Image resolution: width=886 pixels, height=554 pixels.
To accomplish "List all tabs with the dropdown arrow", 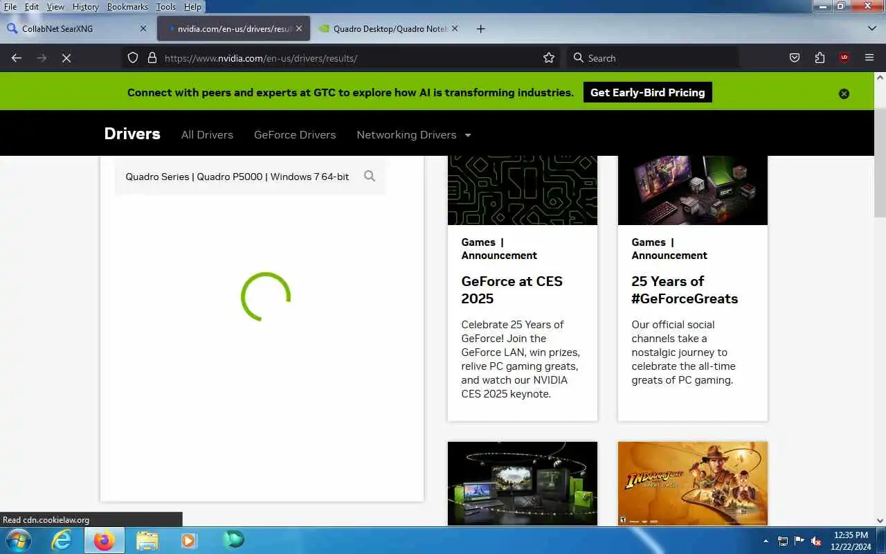I will coord(872,28).
